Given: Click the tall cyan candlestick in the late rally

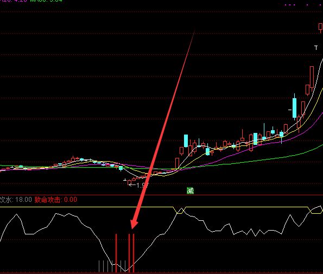Looking at the screenshot, I should click(295, 107).
